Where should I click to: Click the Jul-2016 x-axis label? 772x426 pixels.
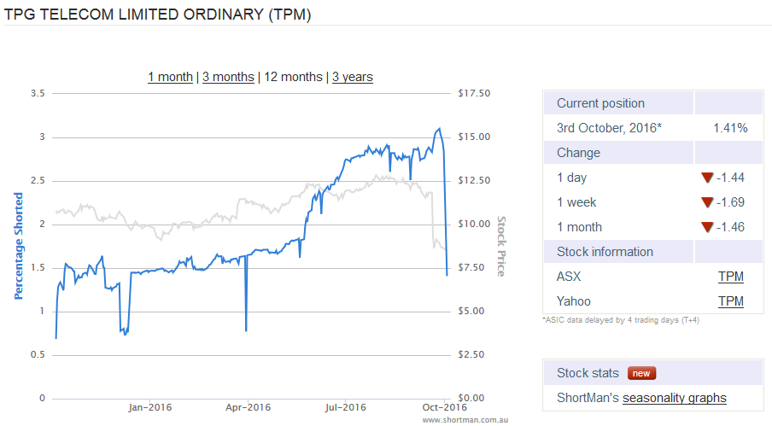pyautogui.click(x=346, y=407)
